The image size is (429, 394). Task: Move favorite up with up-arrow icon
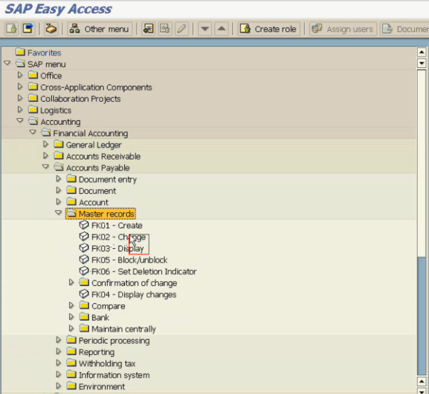click(x=221, y=29)
